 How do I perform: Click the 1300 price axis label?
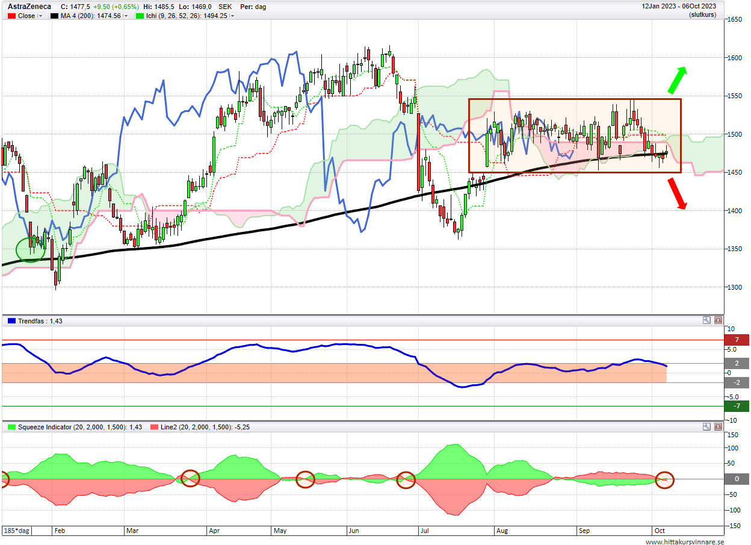click(x=734, y=287)
